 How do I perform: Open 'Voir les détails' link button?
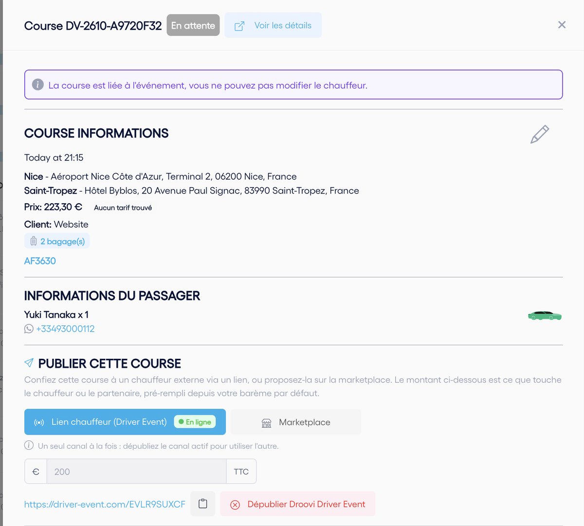click(273, 25)
